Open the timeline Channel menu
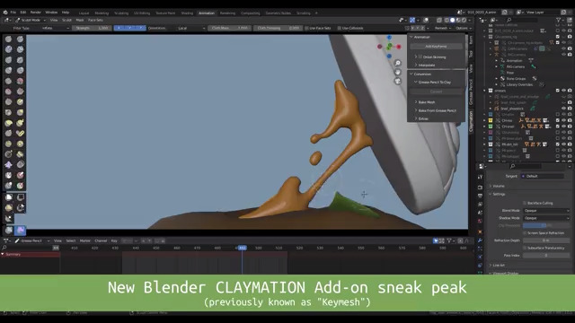575x323 pixels. tap(101, 240)
